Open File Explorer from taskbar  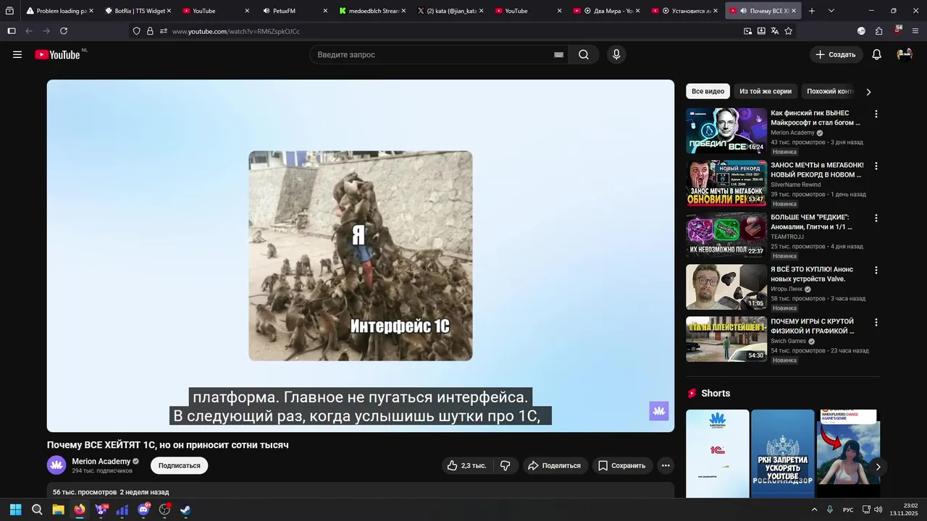pos(58,509)
